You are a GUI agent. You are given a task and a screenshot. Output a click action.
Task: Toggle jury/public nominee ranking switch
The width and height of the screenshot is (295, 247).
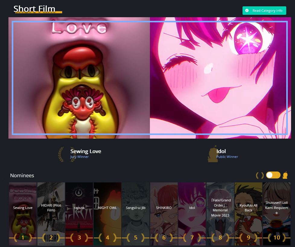(x=273, y=175)
